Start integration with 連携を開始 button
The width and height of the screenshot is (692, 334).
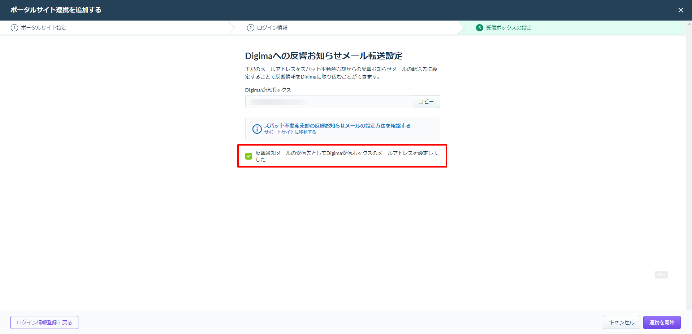662,322
